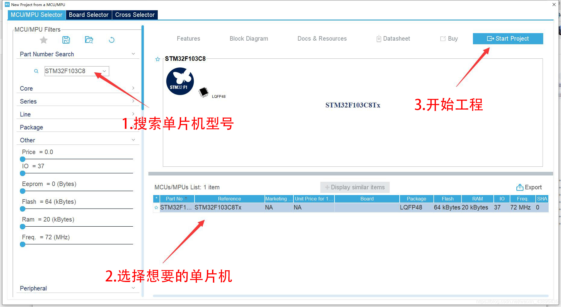The height and width of the screenshot is (307, 561).
Task: Switch to MCU/MPU Selector tab
Action: [36, 15]
